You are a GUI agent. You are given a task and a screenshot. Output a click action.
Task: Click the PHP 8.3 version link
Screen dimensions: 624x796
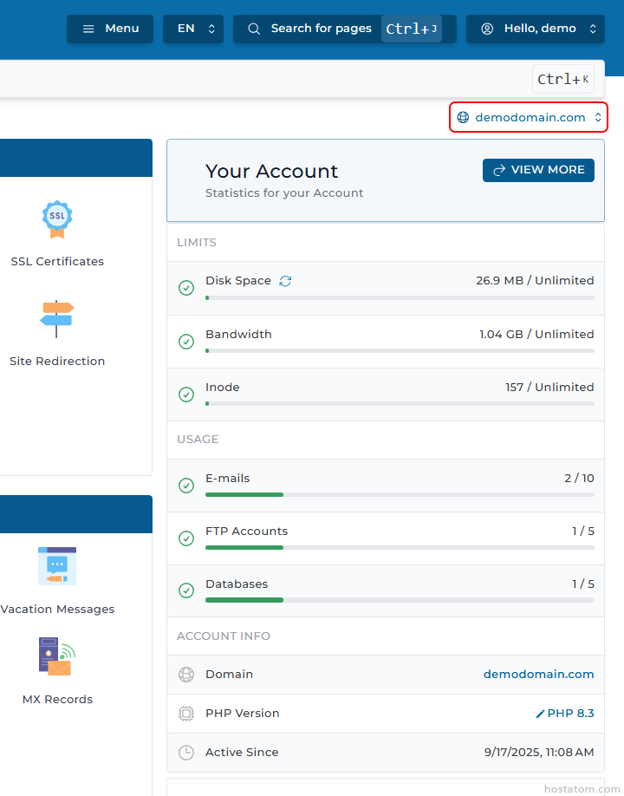[x=570, y=714]
